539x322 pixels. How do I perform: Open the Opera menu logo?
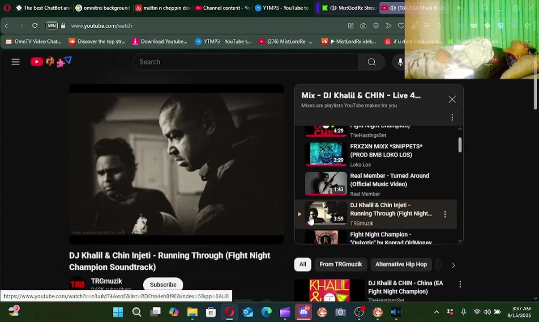pos(7,8)
